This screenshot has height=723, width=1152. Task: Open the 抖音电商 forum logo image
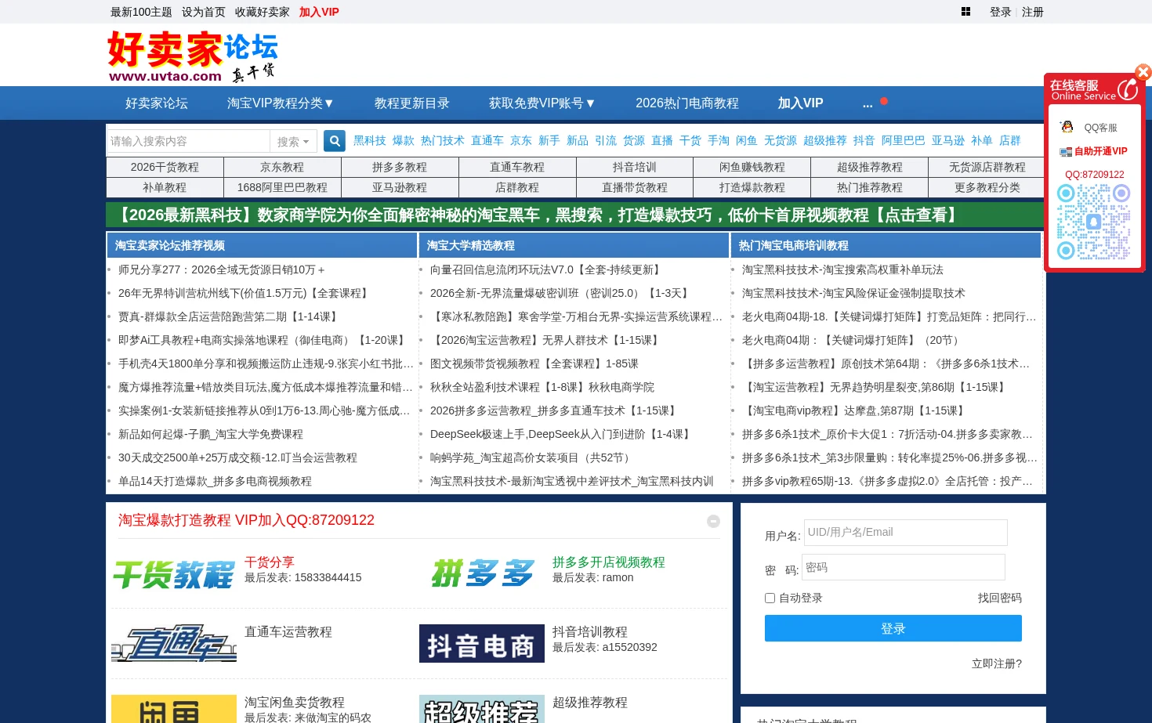(482, 643)
